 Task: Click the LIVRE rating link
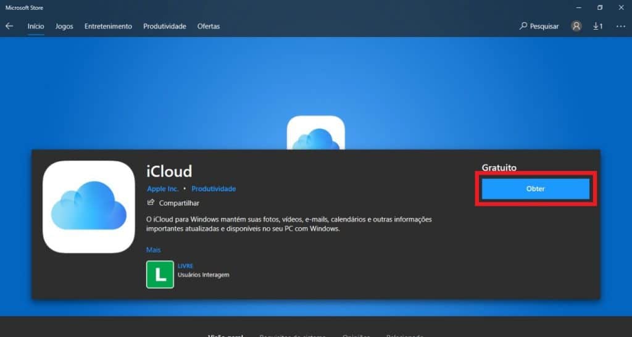(x=185, y=266)
